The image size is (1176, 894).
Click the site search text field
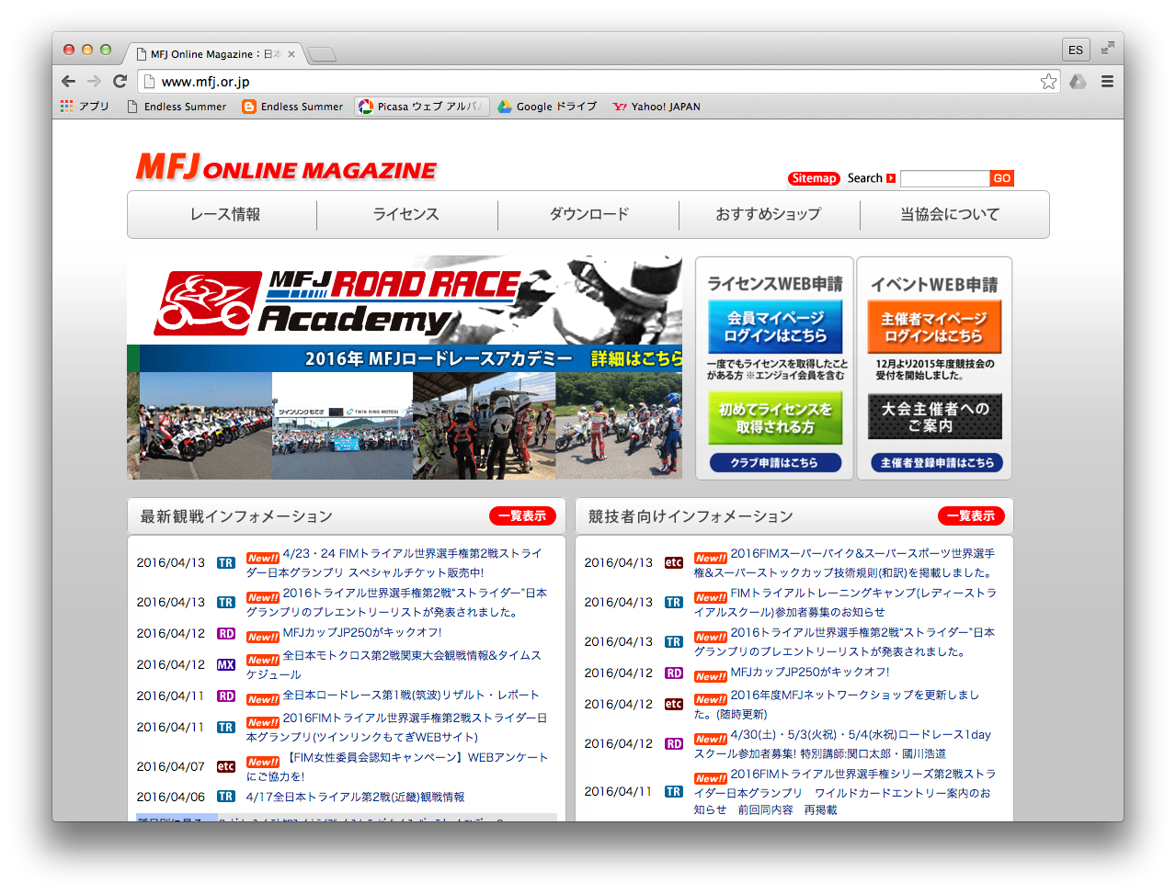pos(944,178)
